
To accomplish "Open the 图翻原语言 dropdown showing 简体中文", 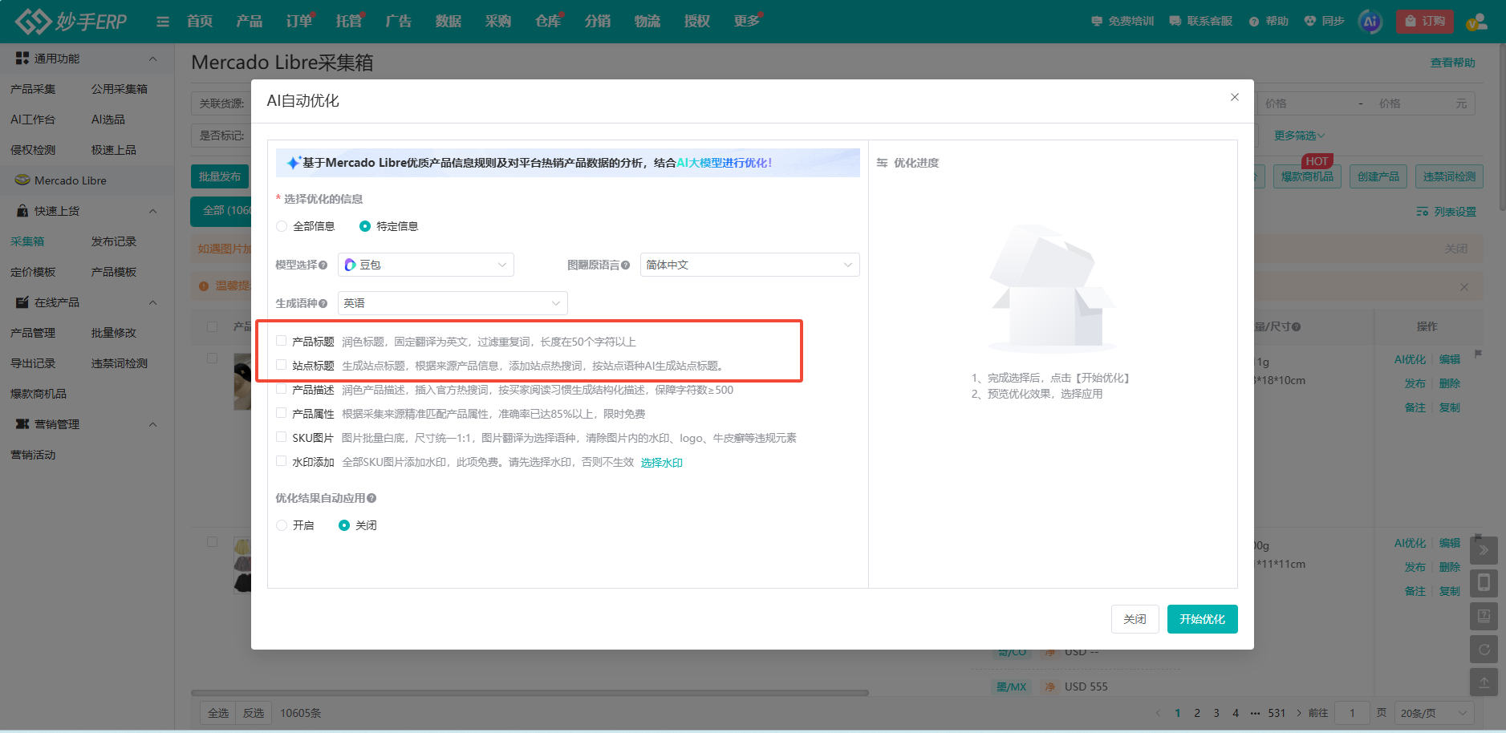I will (749, 265).
